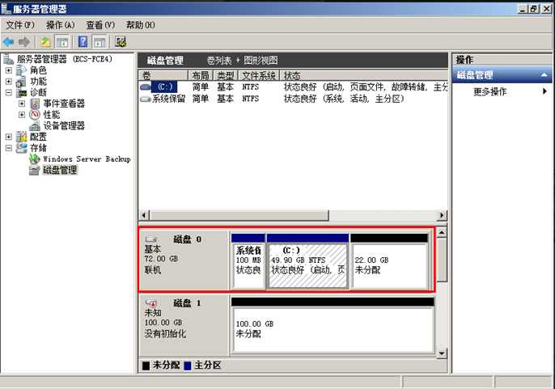Open the 操作(A) menu
The height and width of the screenshot is (389, 555).
[x=61, y=25]
